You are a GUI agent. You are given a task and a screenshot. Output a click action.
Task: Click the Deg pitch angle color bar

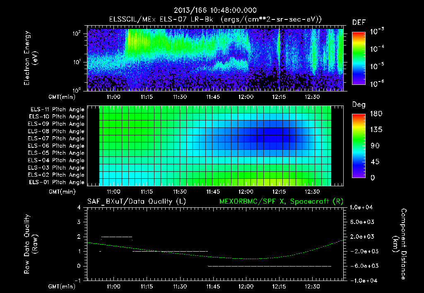tap(359, 146)
